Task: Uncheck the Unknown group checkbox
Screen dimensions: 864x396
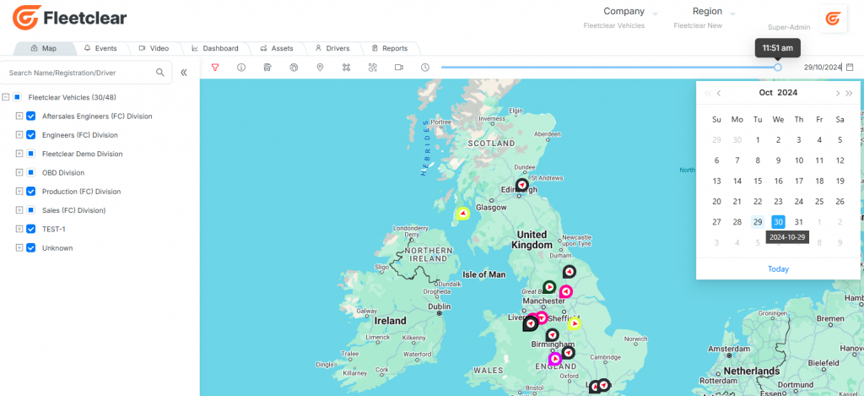Action: click(x=31, y=248)
